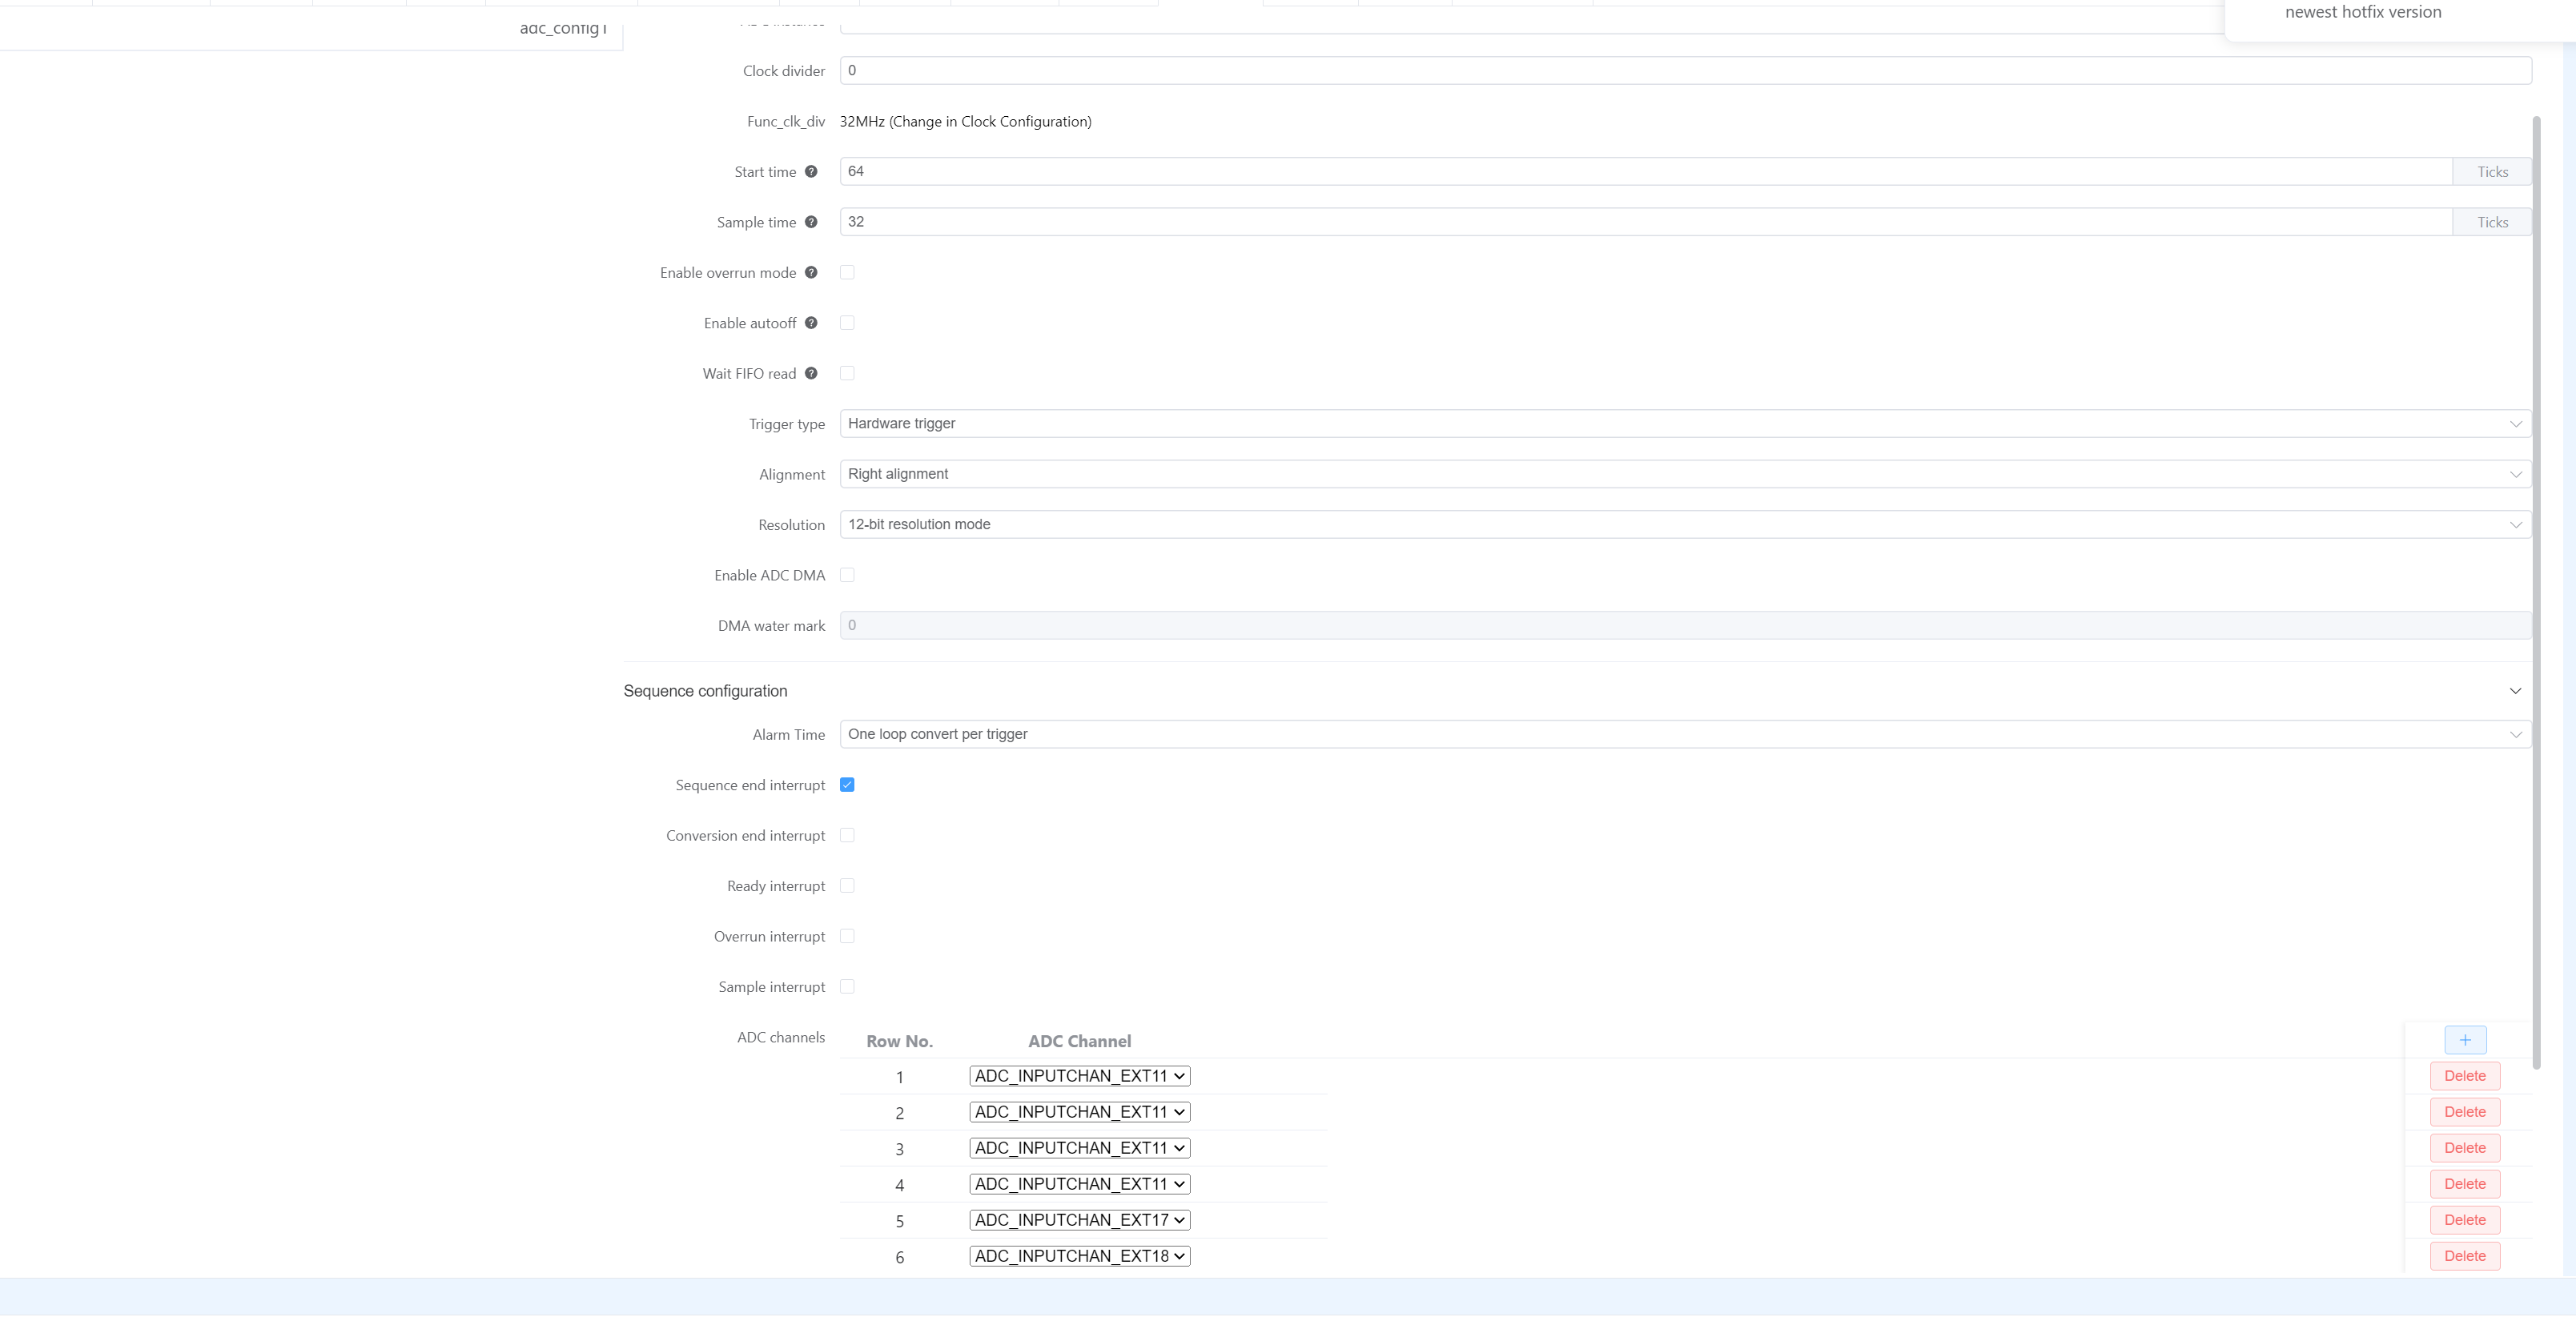Click Enable overrun mode help icon

811,272
